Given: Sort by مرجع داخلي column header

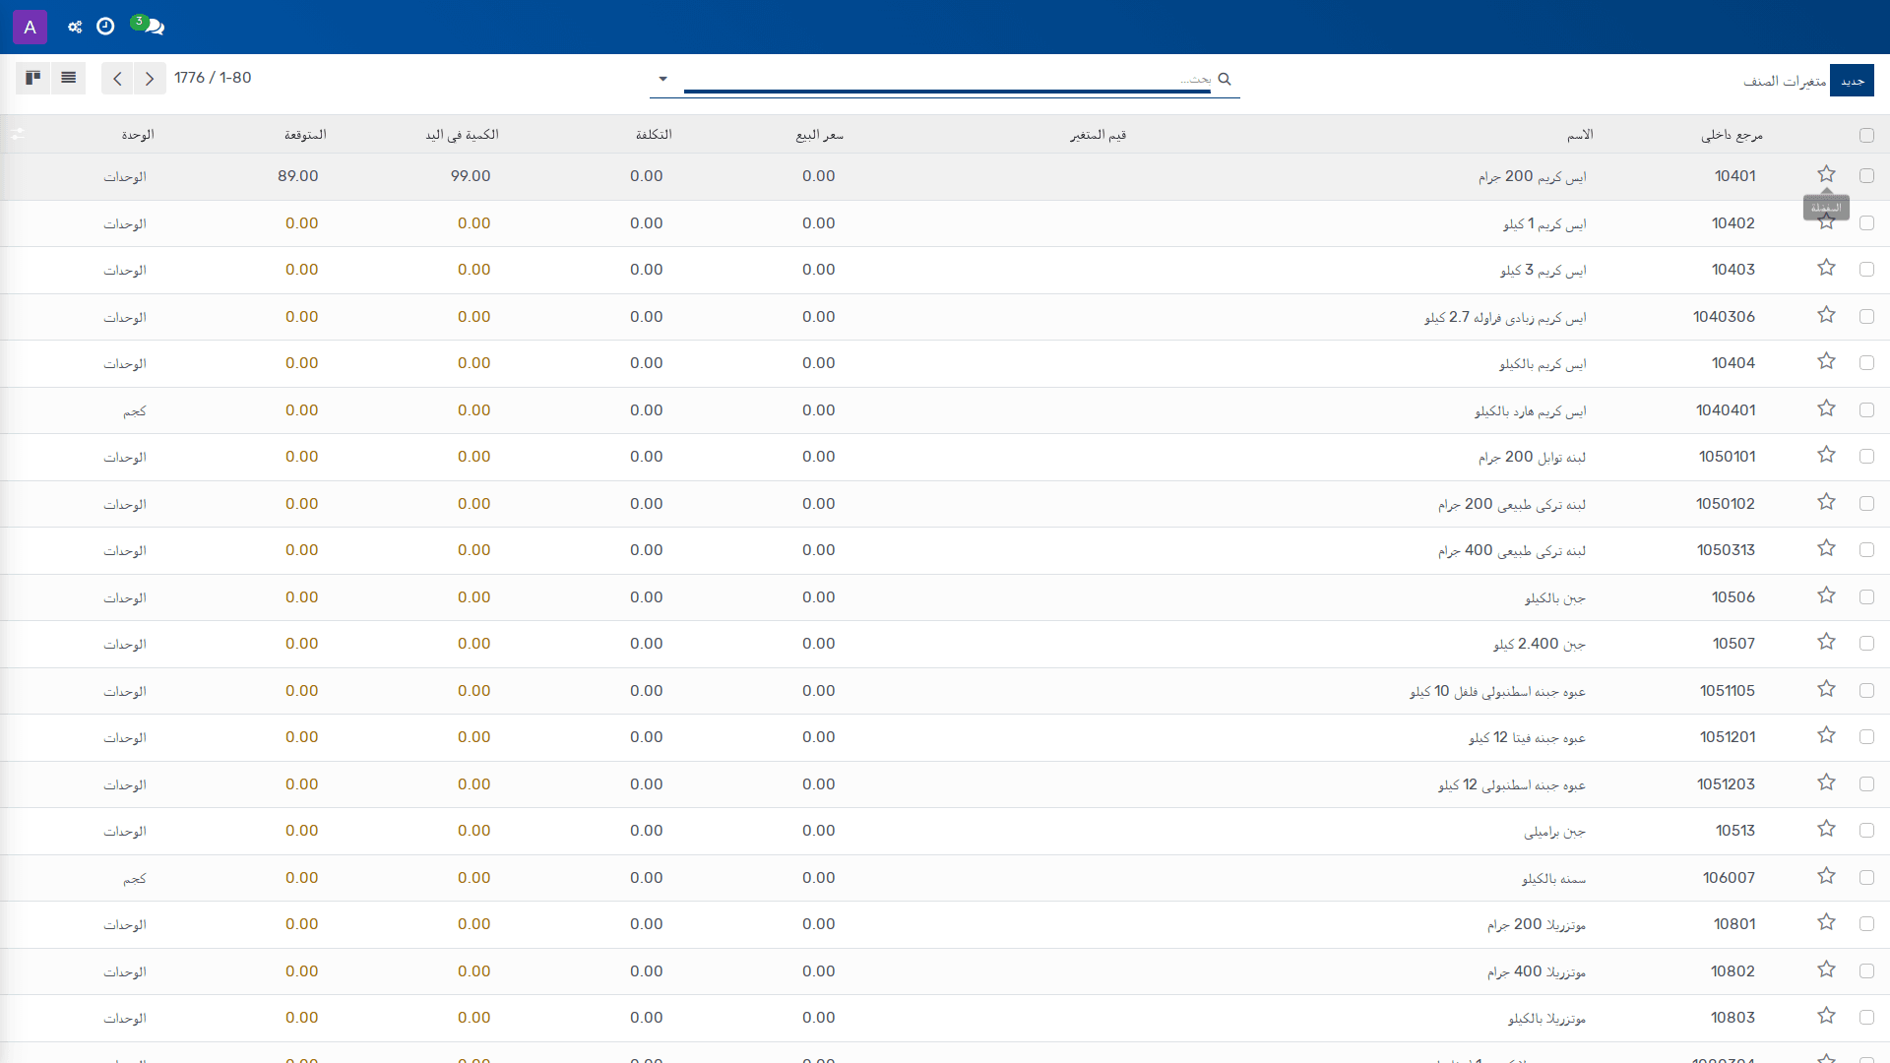Looking at the screenshot, I should [1732, 135].
